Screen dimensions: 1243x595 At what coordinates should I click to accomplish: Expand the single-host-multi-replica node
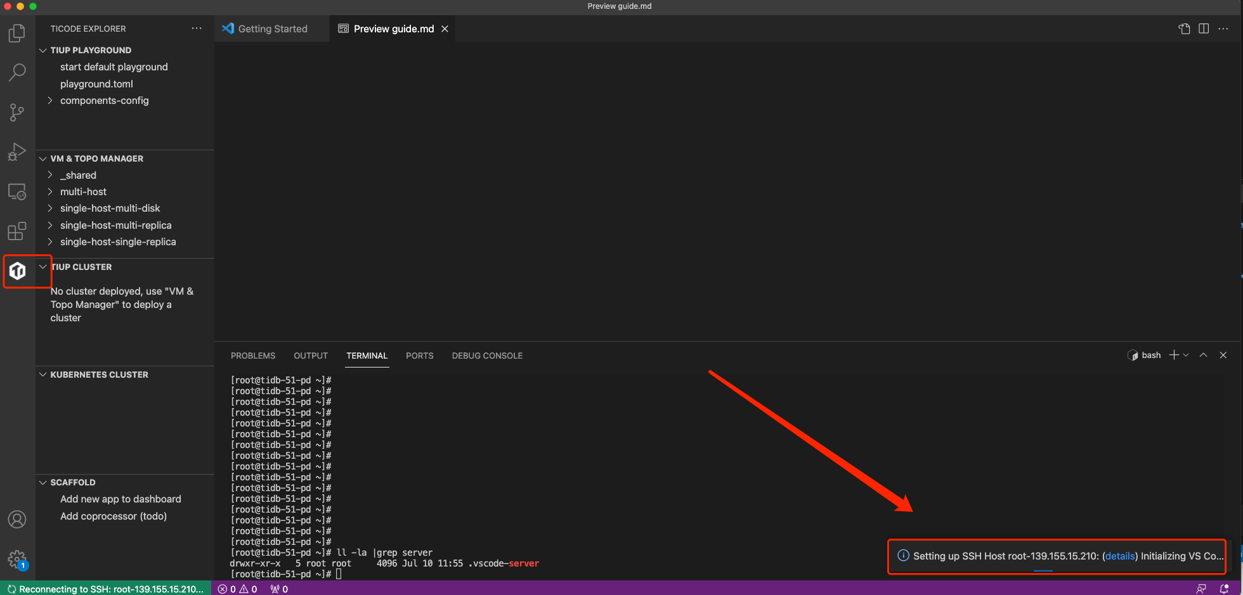tap(50, 225)
